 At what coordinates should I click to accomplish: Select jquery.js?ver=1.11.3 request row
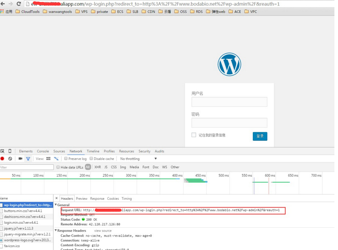(27, 228)
